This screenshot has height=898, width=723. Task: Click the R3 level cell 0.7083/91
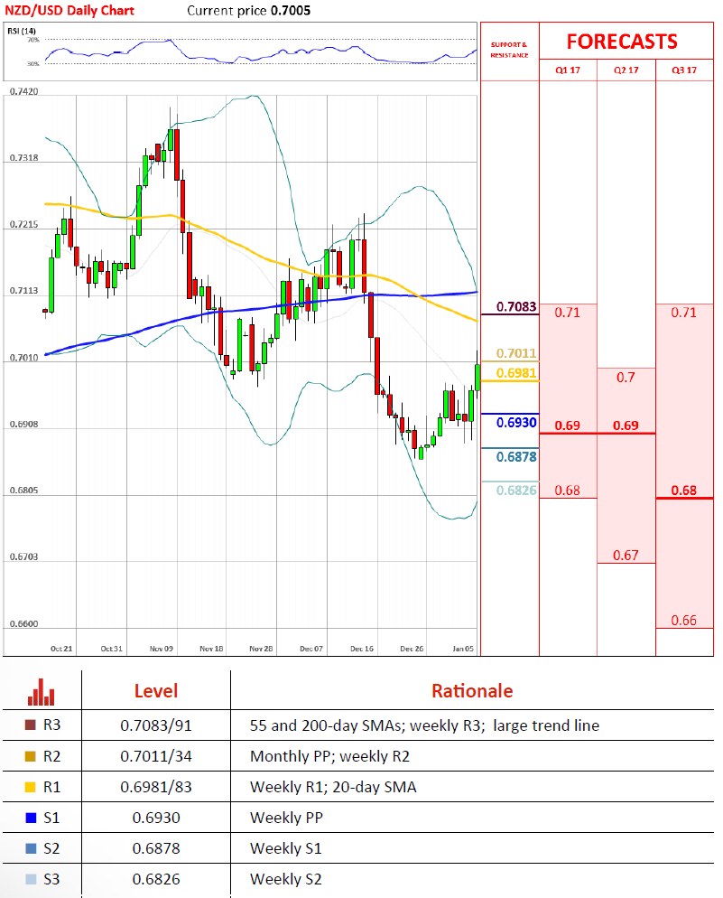(x=156, y=725)
